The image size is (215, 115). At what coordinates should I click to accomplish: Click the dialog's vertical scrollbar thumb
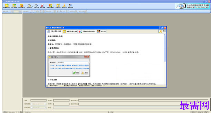click(165, 49)
